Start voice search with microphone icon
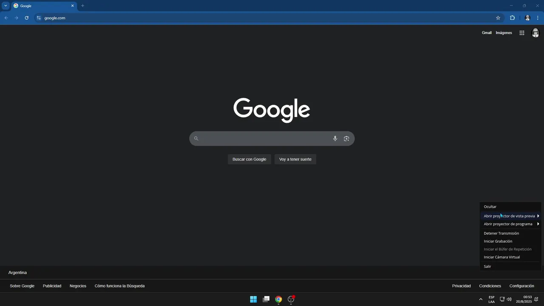544x306 pixels. click(335, 139)
